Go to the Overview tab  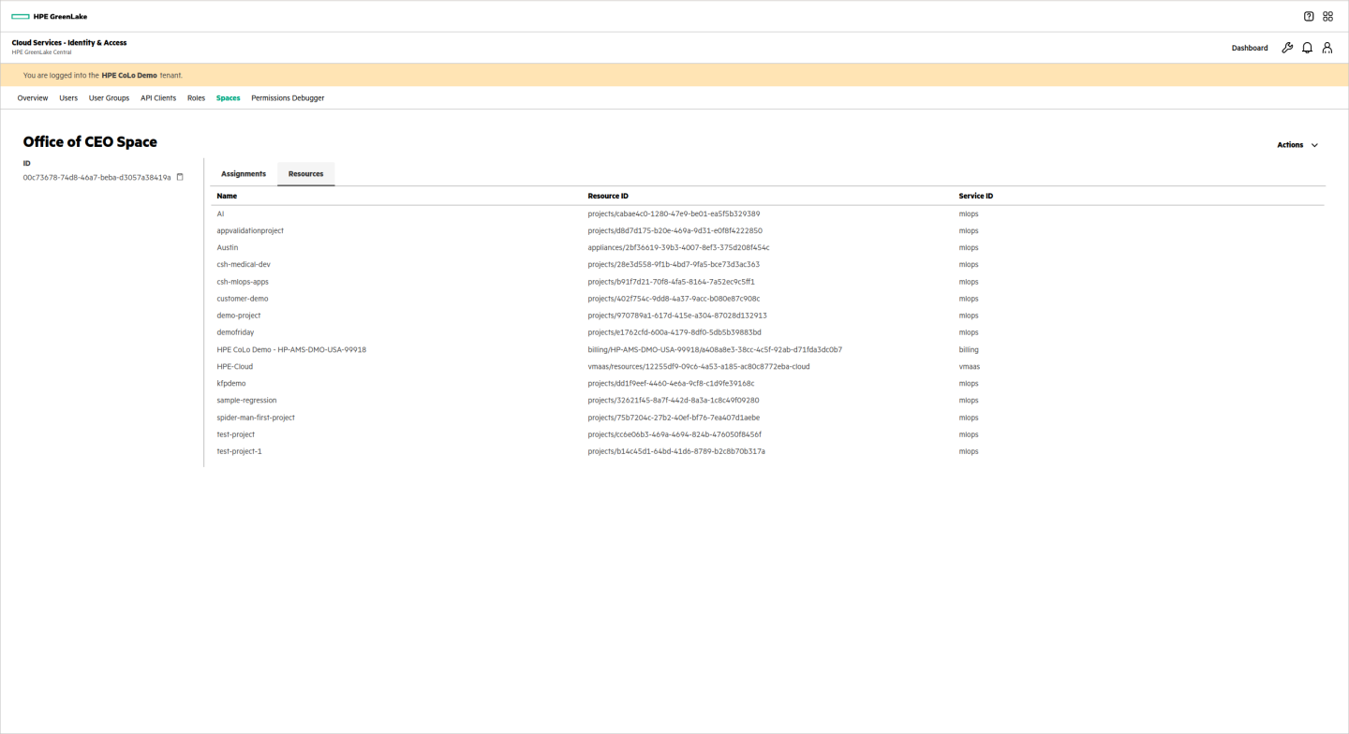(33, 98)
